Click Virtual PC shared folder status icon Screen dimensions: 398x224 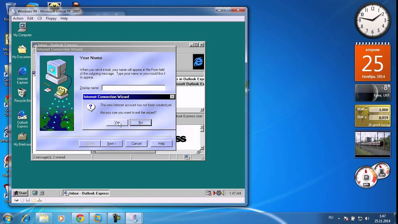coord(33,200)
